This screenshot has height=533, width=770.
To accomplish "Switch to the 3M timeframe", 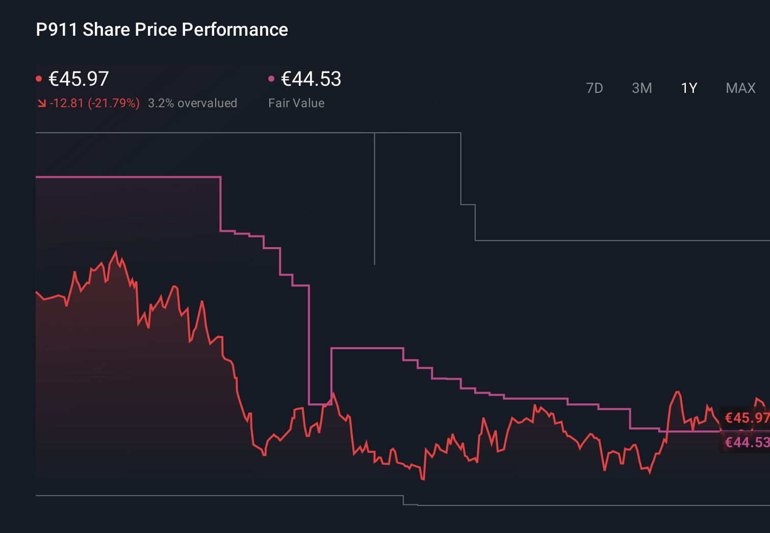I will click(641, 88).
